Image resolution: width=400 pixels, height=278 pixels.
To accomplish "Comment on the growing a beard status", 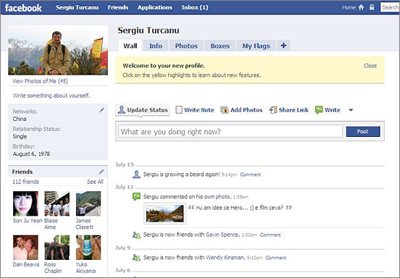I will point(250,174).
